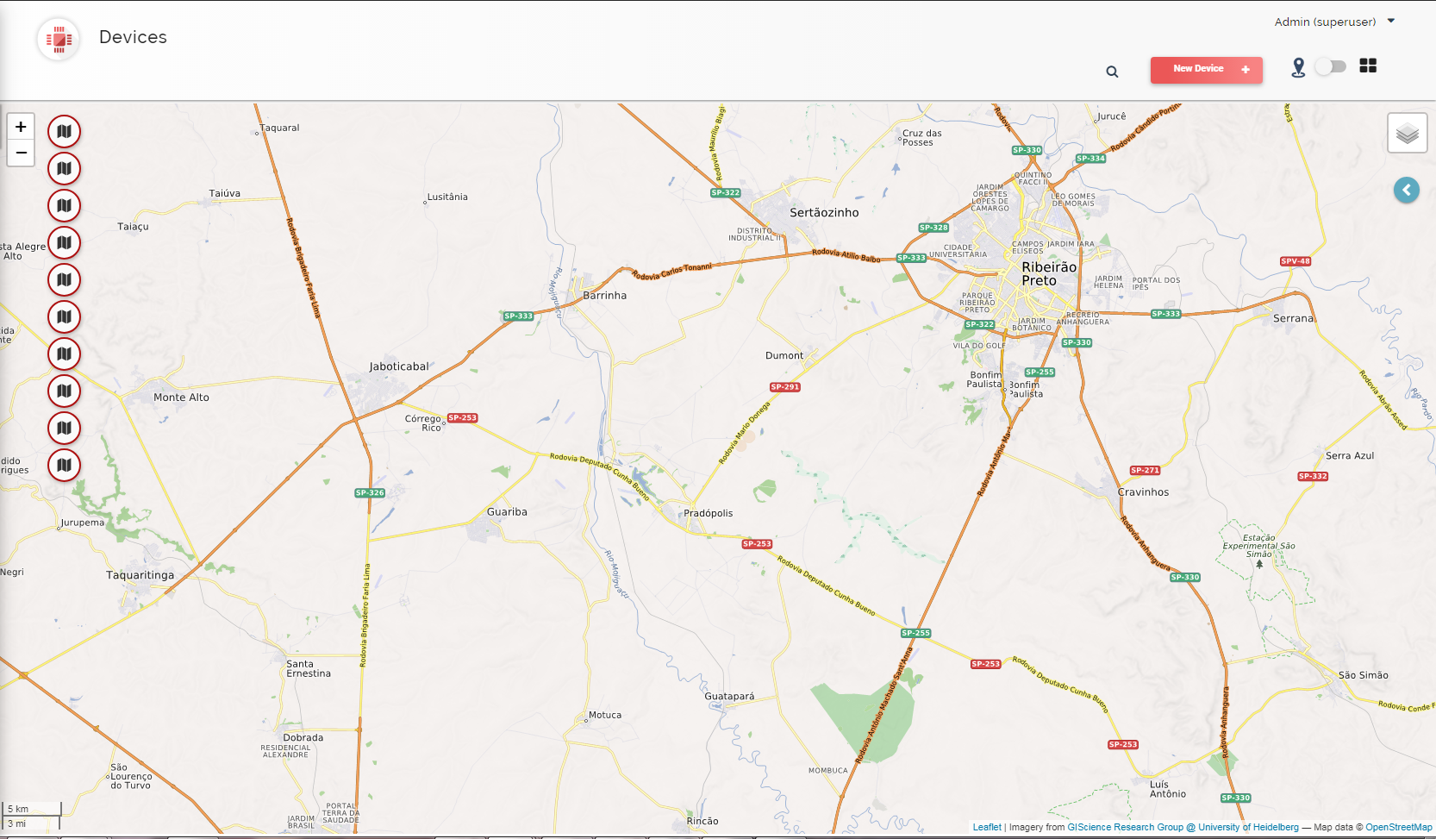The width and height of the screenshot is (1436, 839).
Task: Collapse the panel using the blue chevron
Action: point(1407,190)
